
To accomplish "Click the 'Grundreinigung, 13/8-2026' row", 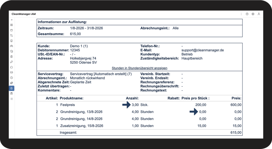I will point(140,112).
